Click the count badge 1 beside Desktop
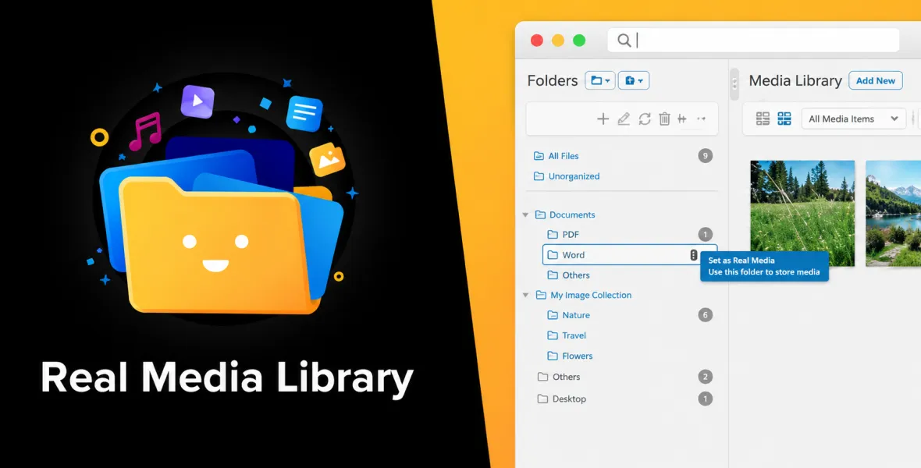The image size is (921, 468). pyautogui.click(x=706, y=399)
